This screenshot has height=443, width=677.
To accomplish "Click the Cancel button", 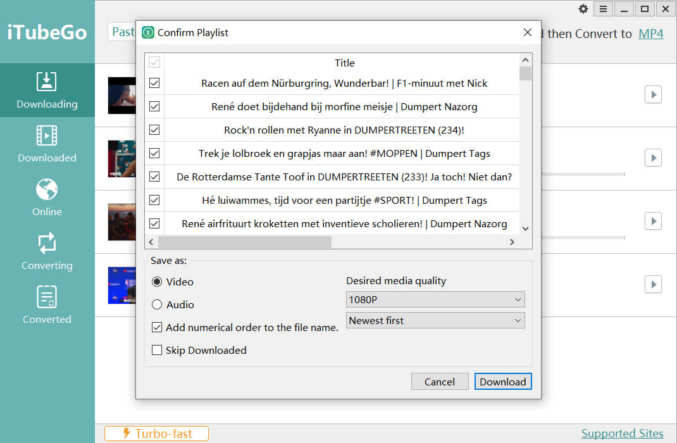I will click(x=440, y=382).
